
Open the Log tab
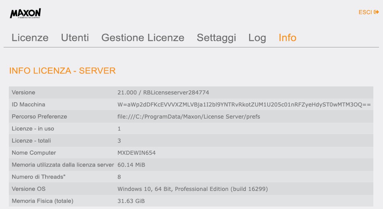[257, 38]
